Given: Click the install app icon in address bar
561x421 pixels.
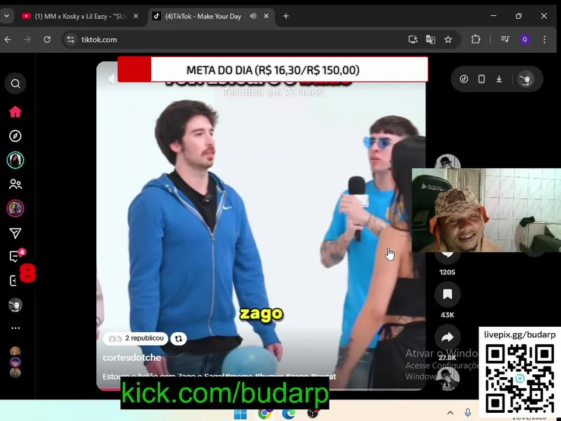Looking at the screenshot, I should 413,39.
